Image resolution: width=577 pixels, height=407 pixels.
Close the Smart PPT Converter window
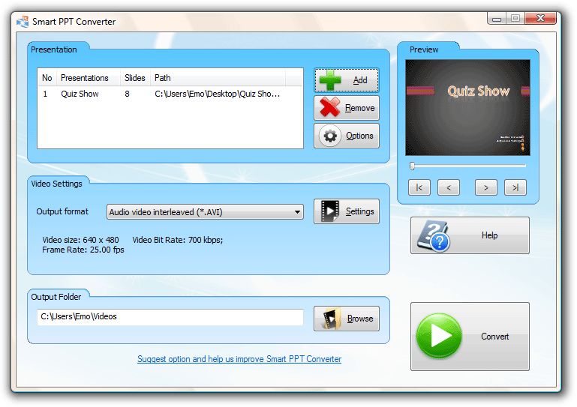click(540, 19)
